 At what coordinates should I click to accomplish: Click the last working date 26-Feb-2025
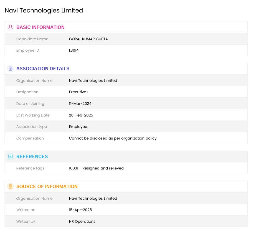[x=81, y=115]
